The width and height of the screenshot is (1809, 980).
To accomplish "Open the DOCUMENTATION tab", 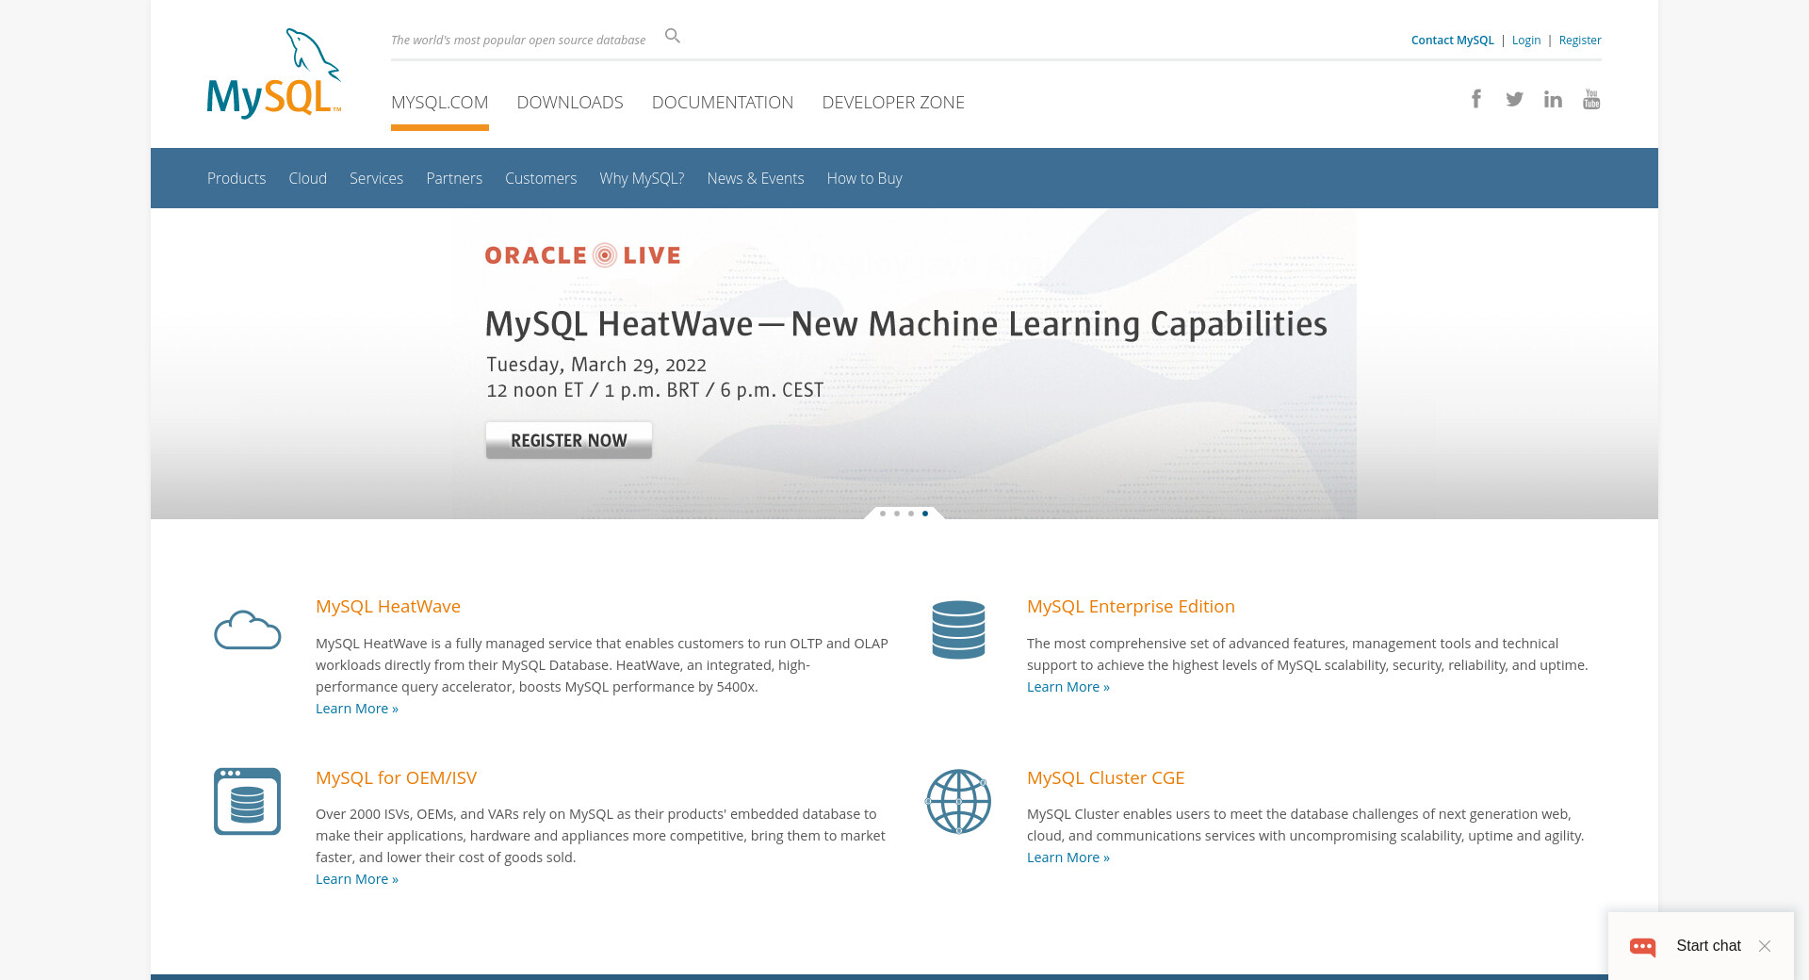I will pos(722,103).
